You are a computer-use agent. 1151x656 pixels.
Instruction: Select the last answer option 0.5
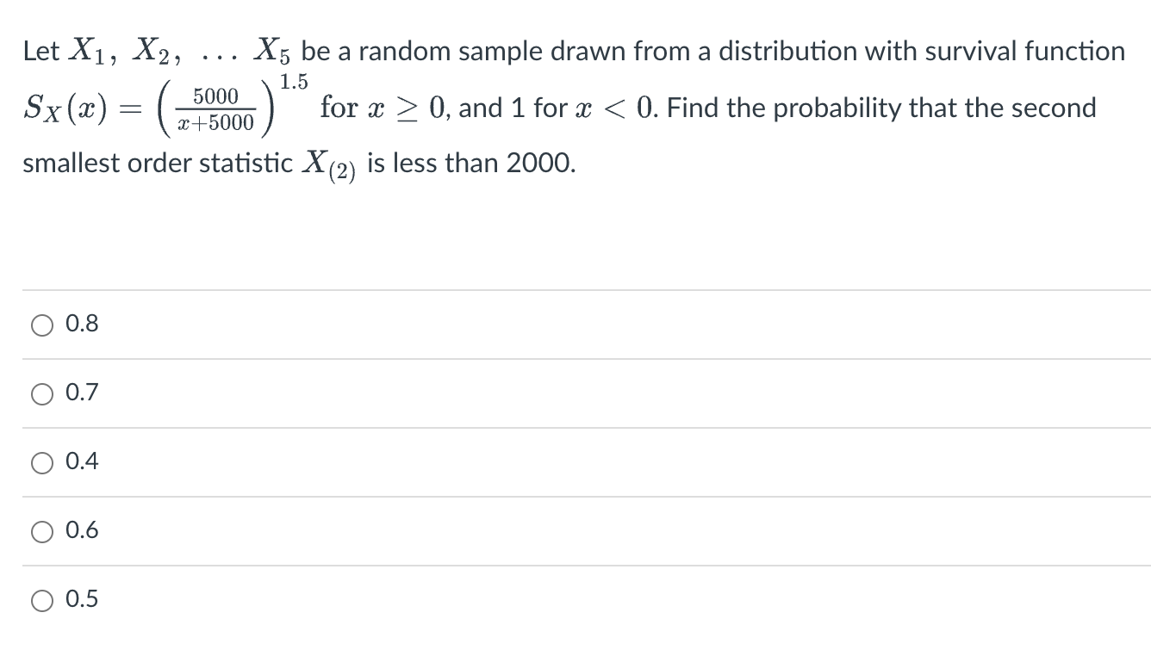pyautogui.click(x=40, y=599)
